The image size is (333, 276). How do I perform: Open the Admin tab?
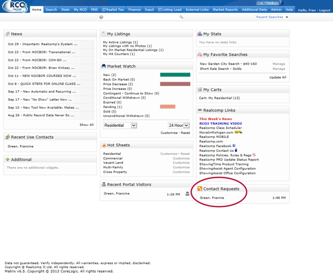(x=276, y=10)
